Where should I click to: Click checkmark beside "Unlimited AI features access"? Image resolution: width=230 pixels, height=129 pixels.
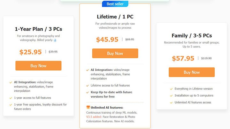pyautogui.click(x=171, y=103)
